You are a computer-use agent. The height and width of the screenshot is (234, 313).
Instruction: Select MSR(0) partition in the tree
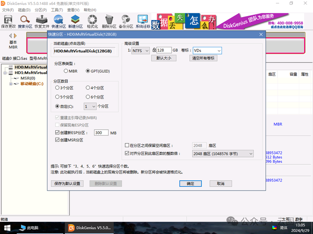point(28,78)
